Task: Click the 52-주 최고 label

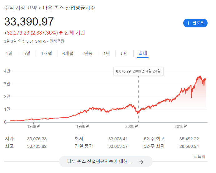Action: (154, 138)
